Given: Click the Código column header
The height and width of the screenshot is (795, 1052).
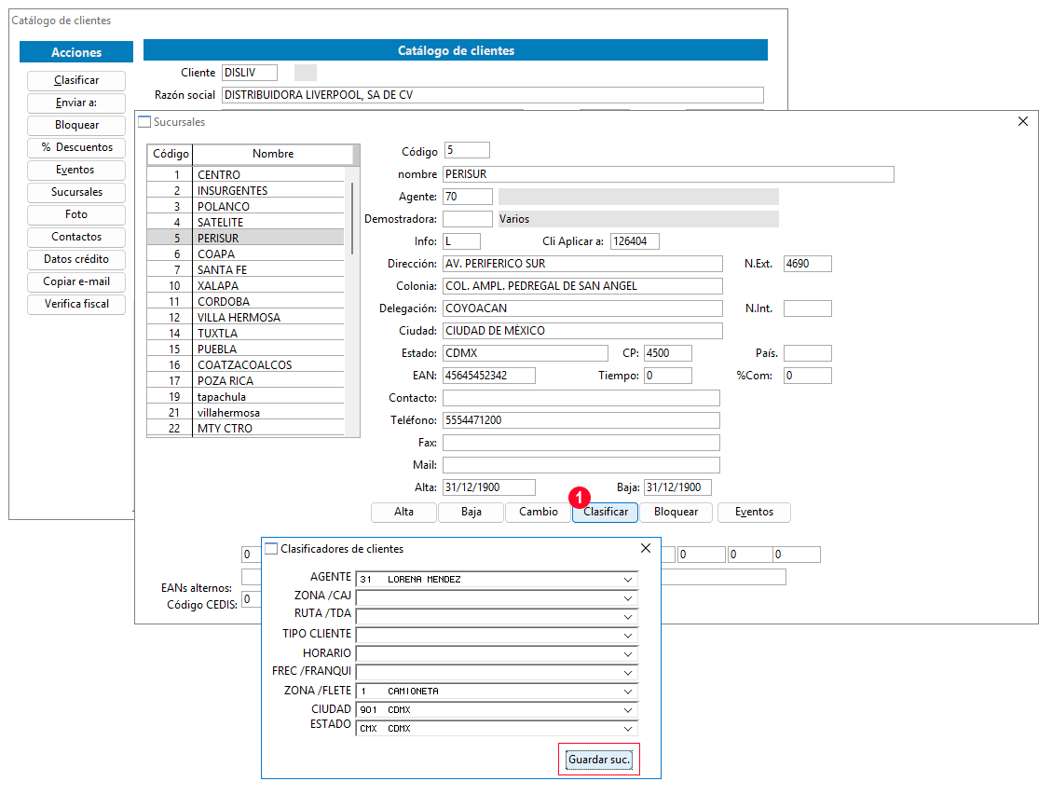Looking at the screenshot, I should 171,155.
